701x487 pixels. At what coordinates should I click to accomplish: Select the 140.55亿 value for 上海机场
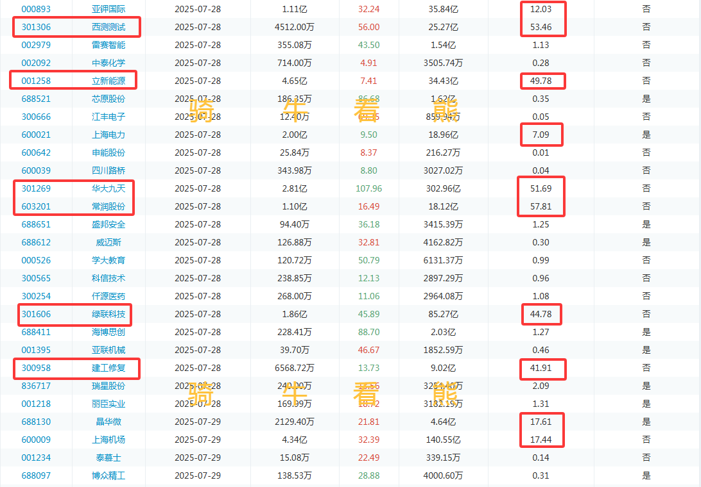pos(443,440)
